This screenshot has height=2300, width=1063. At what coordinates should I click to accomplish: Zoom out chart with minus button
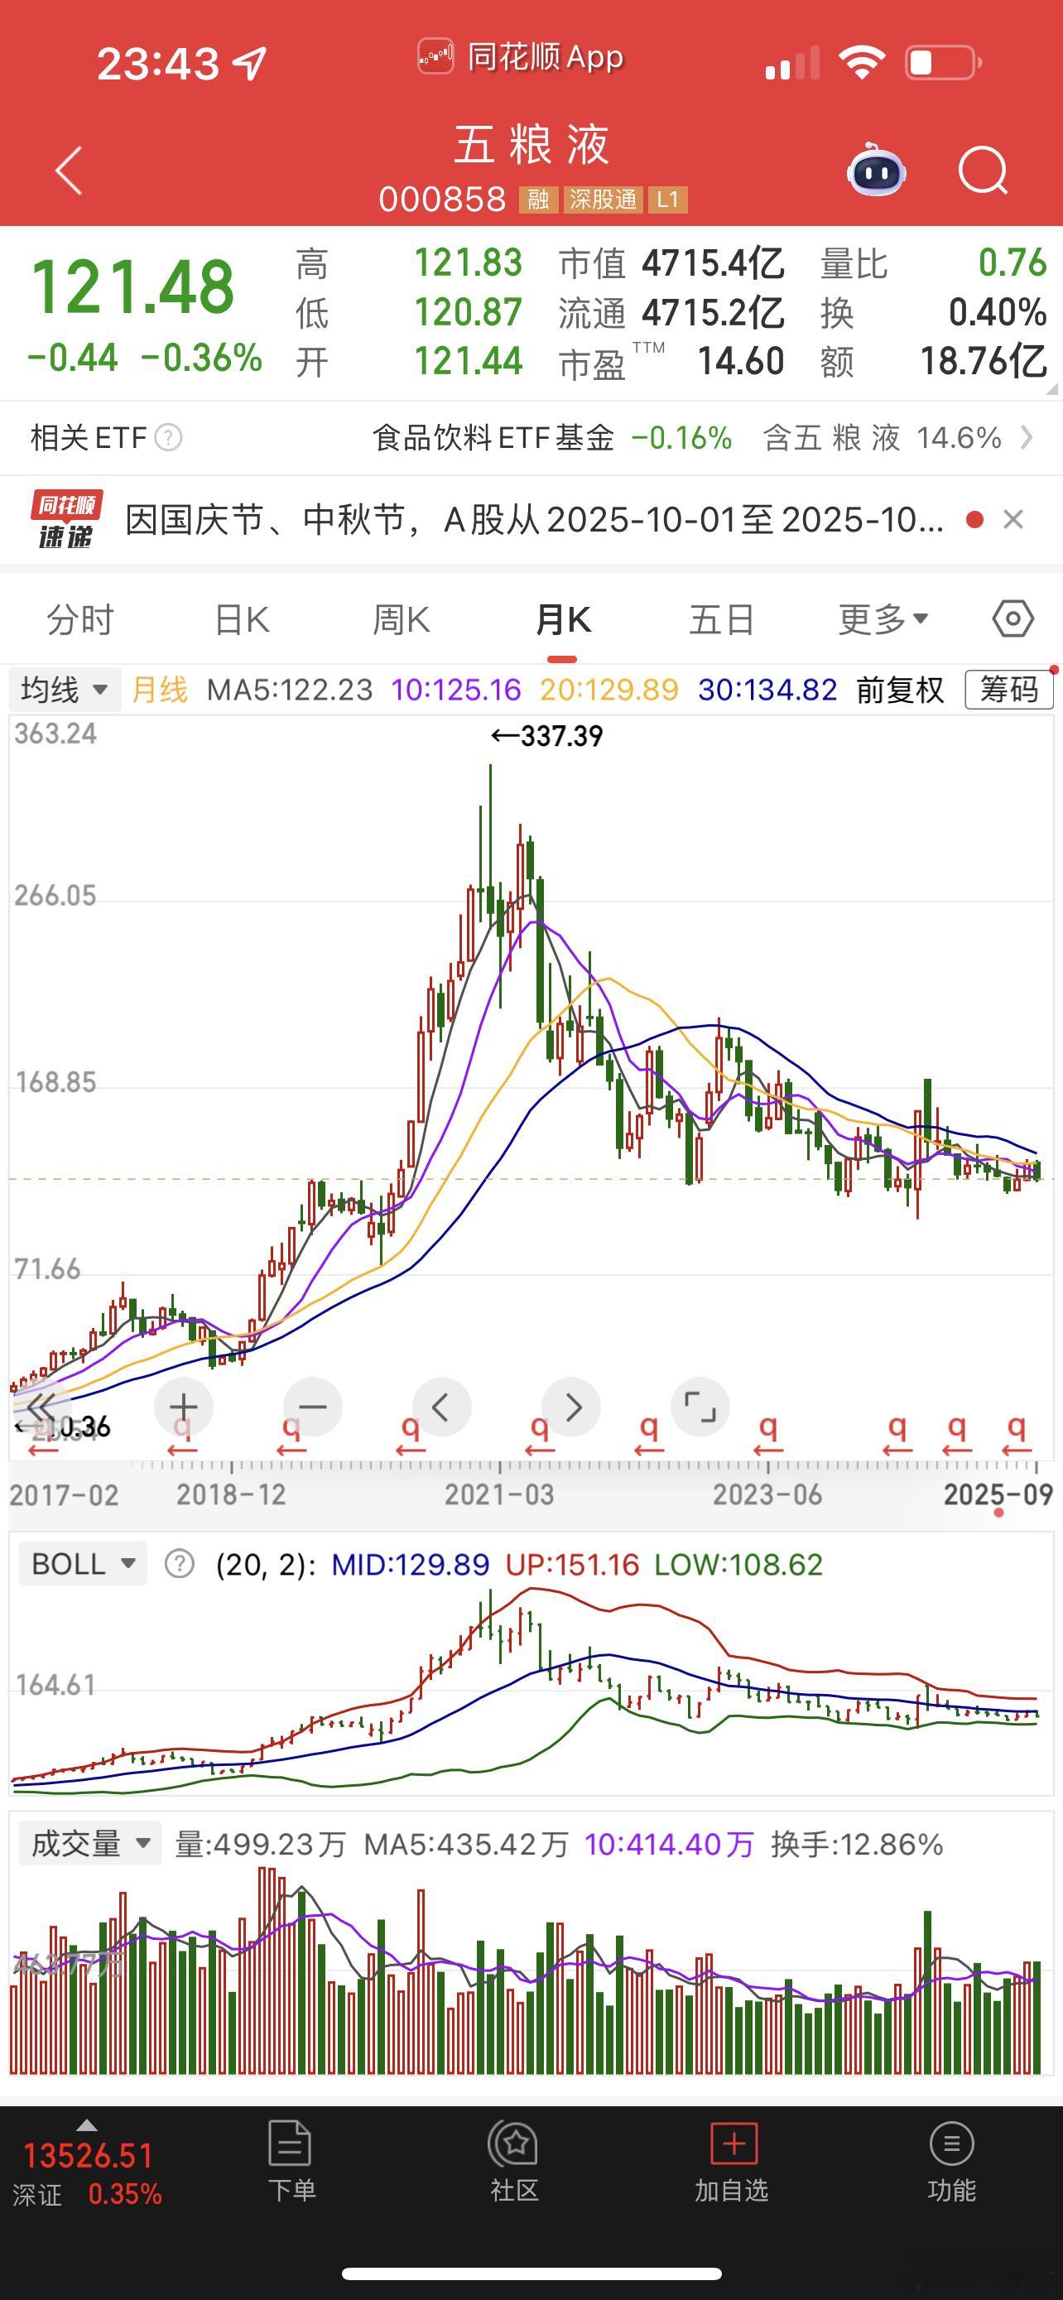312,1407
